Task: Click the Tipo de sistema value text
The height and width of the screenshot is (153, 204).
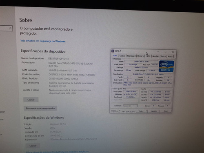Action: point(72,84)
